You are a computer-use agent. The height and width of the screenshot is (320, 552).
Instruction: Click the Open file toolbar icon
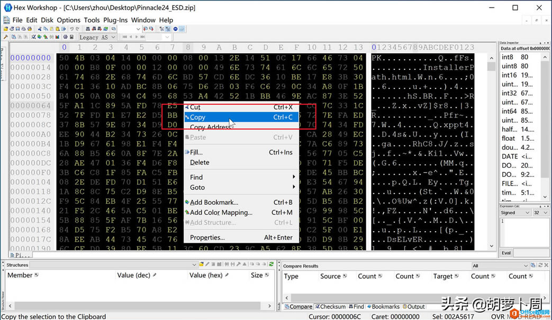(6, 29)
